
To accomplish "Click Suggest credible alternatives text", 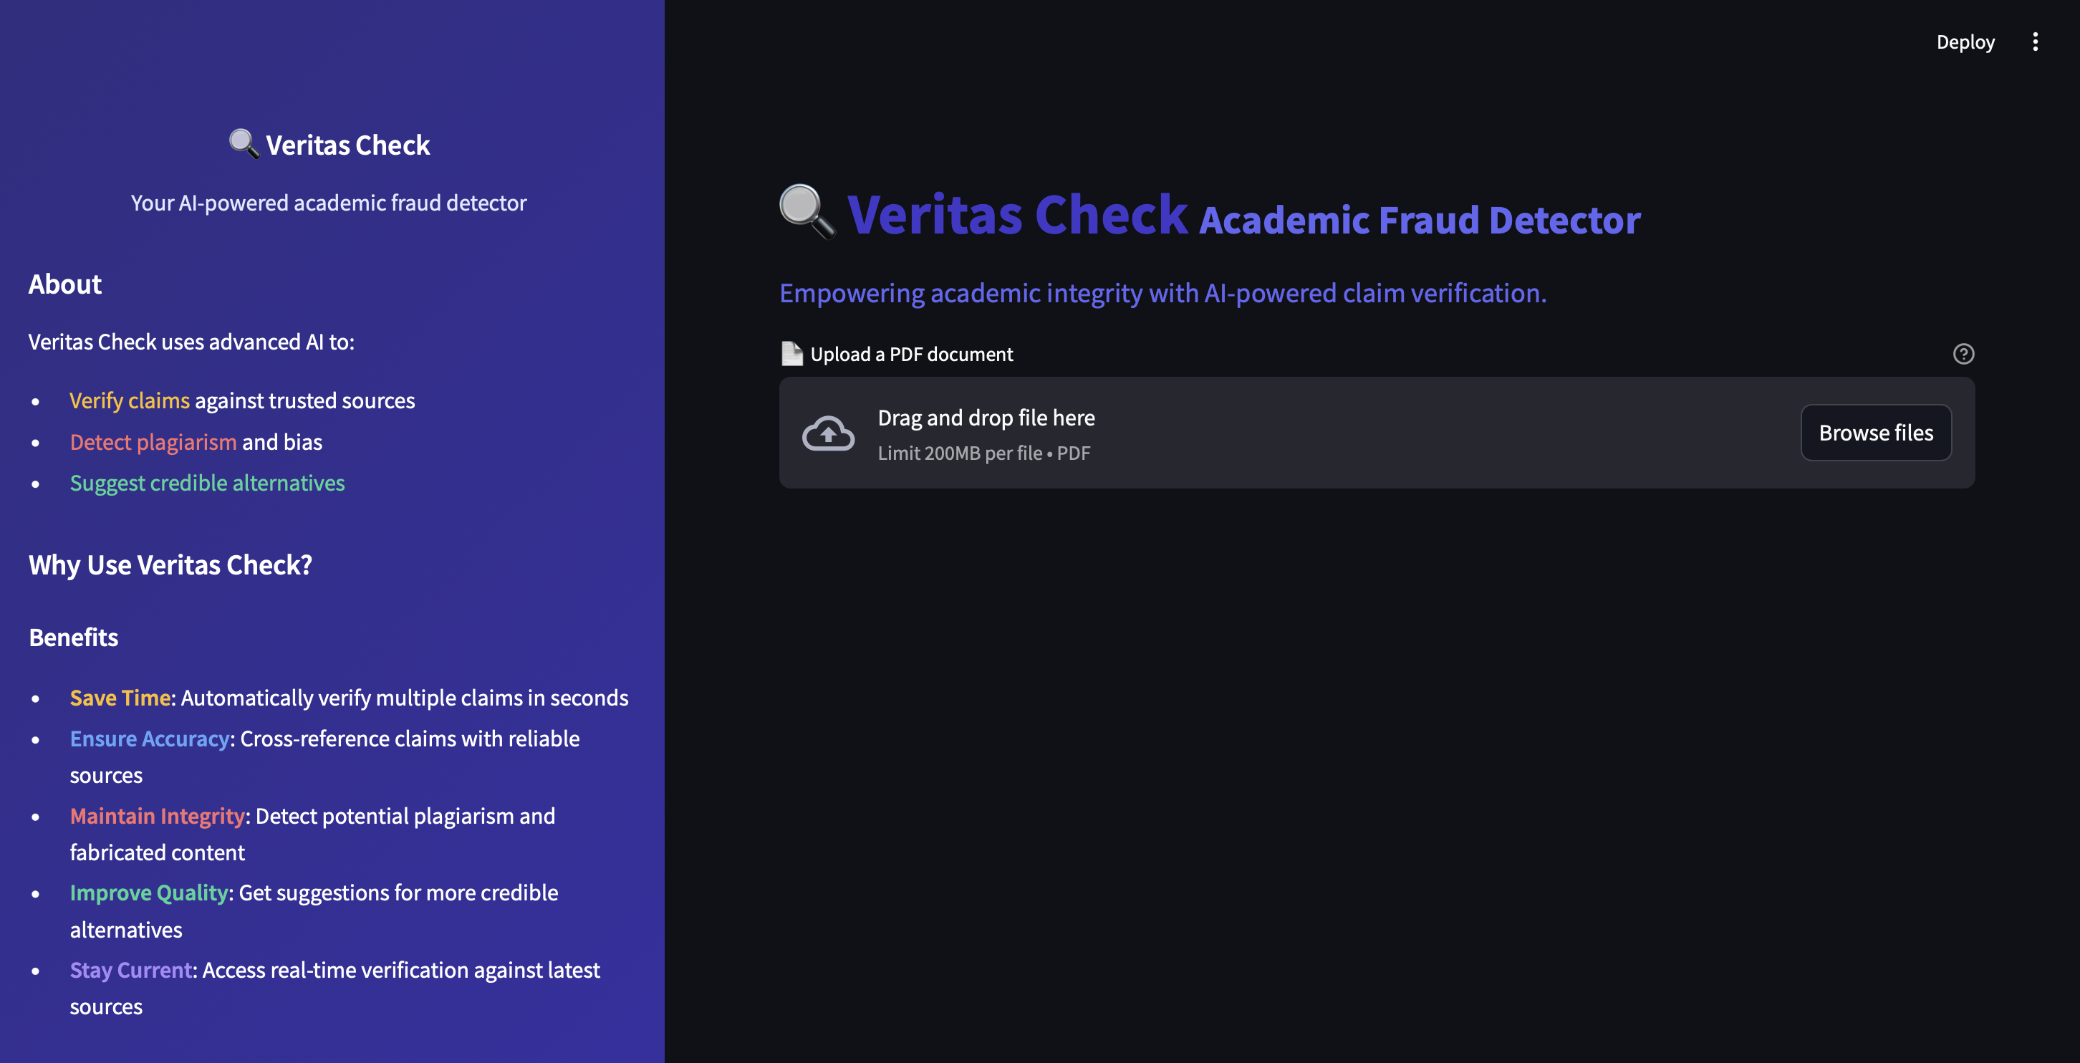I will [x=207, y=483].
